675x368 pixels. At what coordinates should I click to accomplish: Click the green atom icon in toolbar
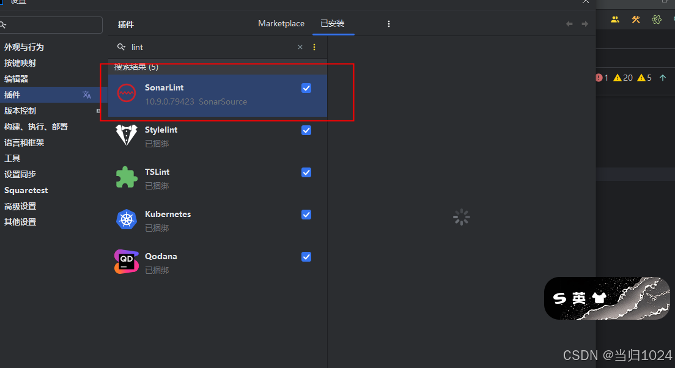point(657,20)
